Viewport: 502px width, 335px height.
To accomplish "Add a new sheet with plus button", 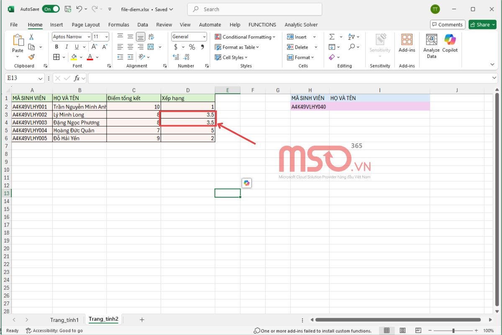I will pos(142,320).
